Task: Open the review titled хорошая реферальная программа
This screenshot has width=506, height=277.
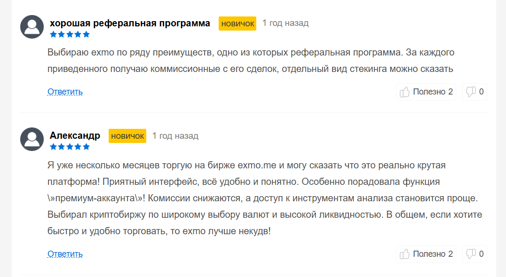Action: click(130, 23)
